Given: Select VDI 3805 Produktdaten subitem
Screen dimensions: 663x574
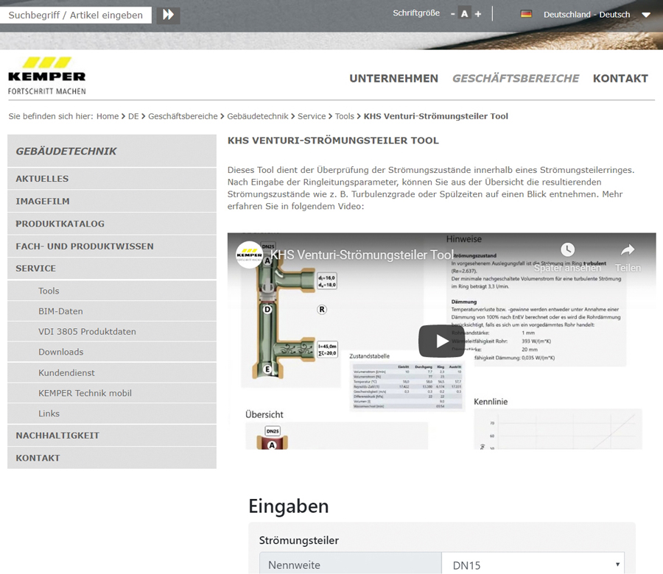Looking at the screenshot, I should 112,332.
